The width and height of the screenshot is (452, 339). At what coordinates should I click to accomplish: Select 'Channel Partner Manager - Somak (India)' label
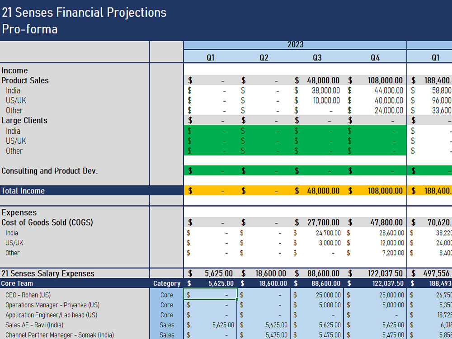click(x=60, y=335)
